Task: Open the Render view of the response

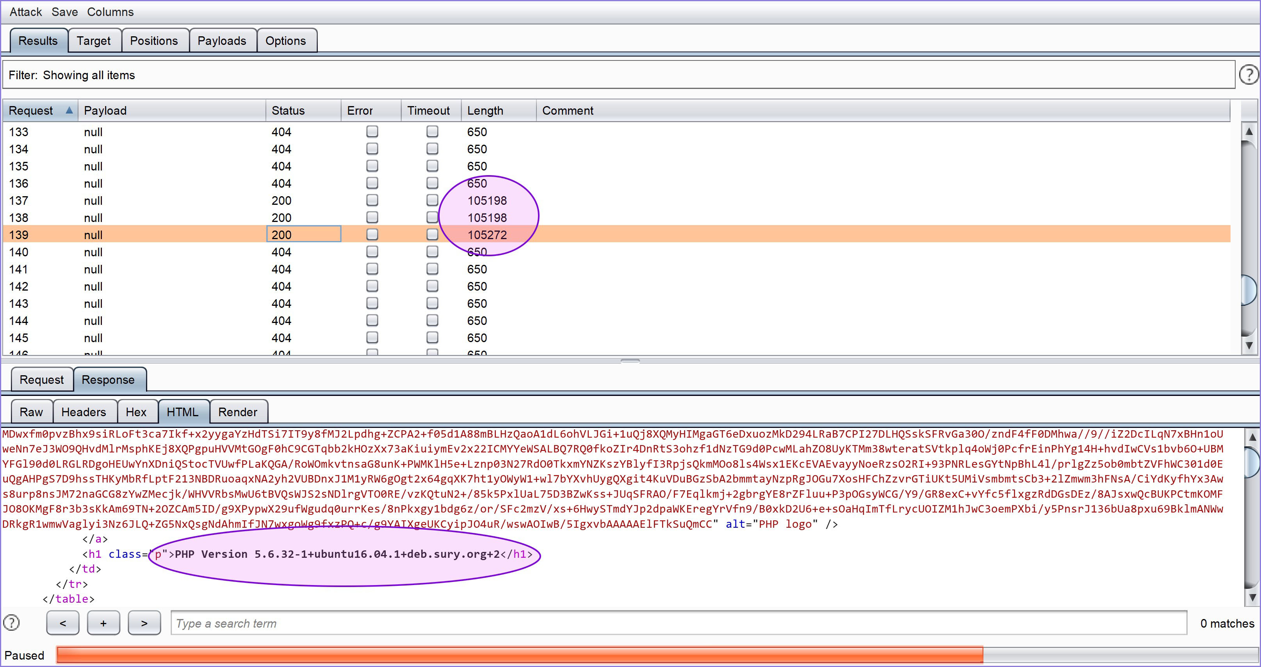Action: [x=239, y=412]
